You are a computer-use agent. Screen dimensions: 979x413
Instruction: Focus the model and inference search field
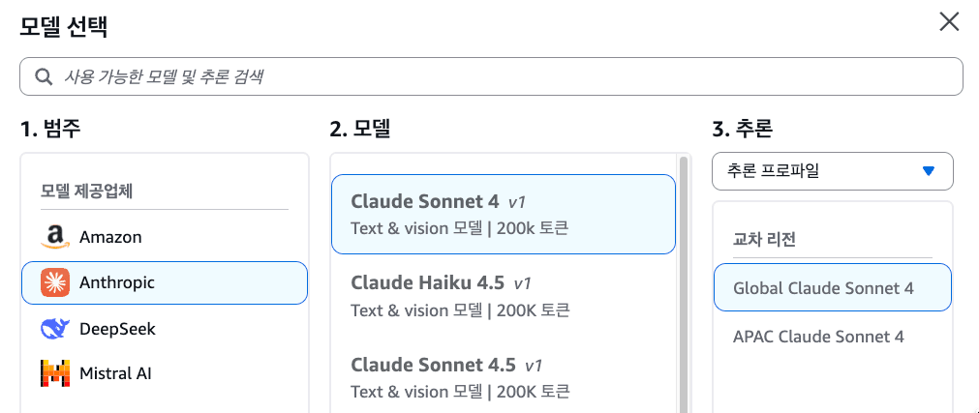point(504,77)
